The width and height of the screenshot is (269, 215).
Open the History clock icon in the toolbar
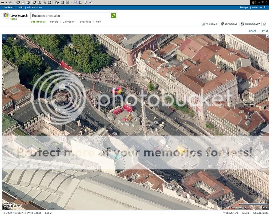click(50, 2)
